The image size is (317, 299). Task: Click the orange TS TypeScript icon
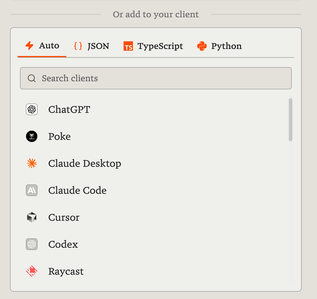pos(128,46)
